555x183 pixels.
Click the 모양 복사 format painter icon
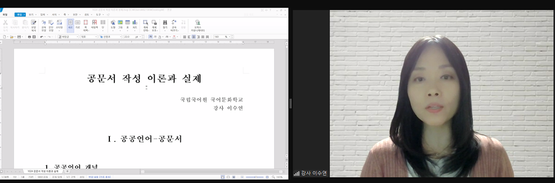[x=33, y=25]
